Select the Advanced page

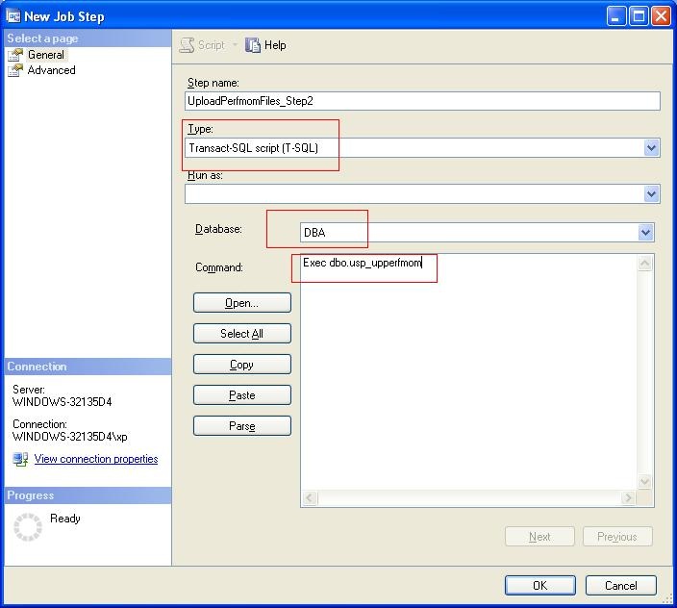(x=51, y=70)
